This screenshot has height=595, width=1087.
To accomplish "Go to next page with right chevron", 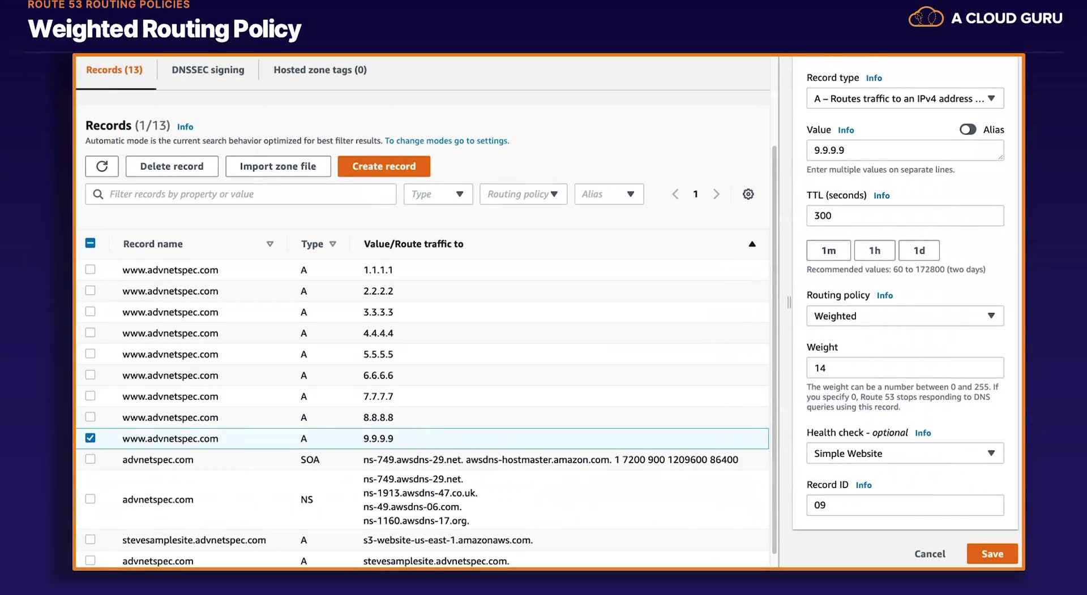I will pos(716,194).
